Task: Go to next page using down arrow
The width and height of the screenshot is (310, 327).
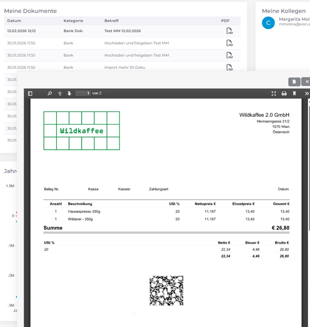Action: pyautogui.click(x=69, y=93)
